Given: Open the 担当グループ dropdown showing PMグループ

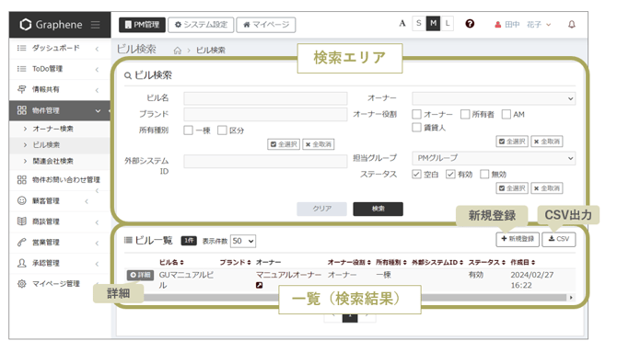Looking at the screenshot, I should pos(494,158).
